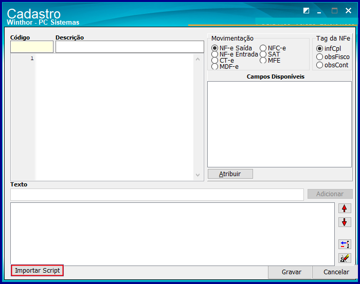This screenshot has height=284, width=360.
Task: Click the script editor scroll-down arrow
Action: (x=197, y=175)
